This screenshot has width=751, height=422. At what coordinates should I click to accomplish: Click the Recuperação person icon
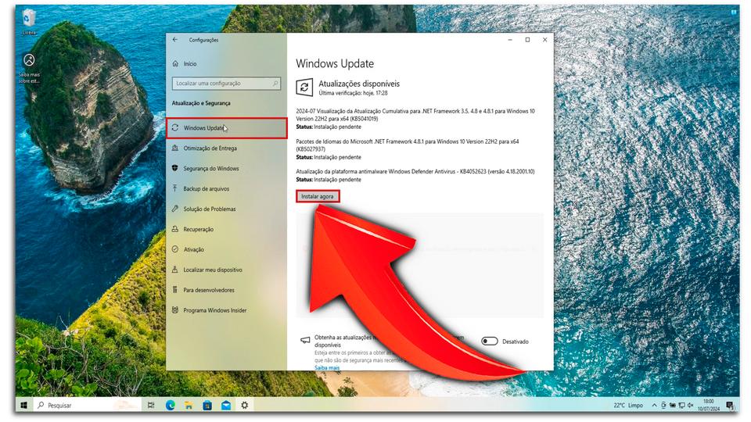pos(175,229)
